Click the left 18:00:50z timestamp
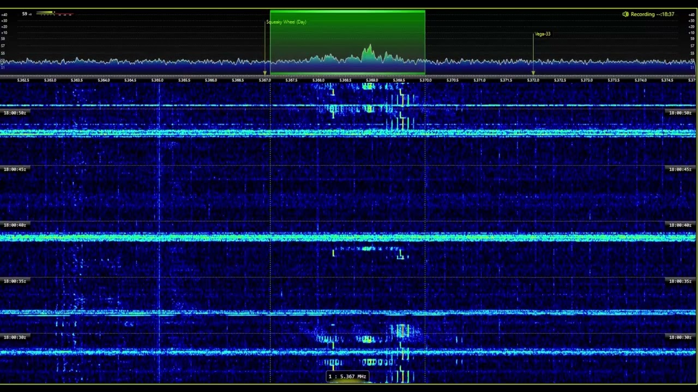 (15, 113)
